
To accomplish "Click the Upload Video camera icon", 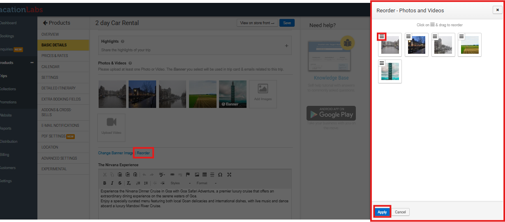I will pos(111,122).
